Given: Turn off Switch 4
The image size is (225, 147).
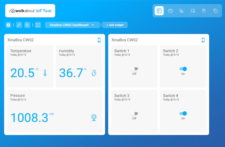Looking at the screenshot, I should [x=183, y=114].
